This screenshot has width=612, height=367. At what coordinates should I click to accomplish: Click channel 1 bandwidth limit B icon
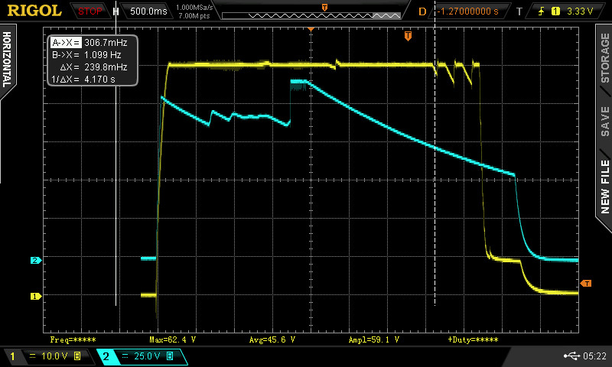77,356
